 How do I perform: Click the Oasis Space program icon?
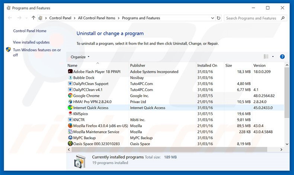[x=70, y=143]
